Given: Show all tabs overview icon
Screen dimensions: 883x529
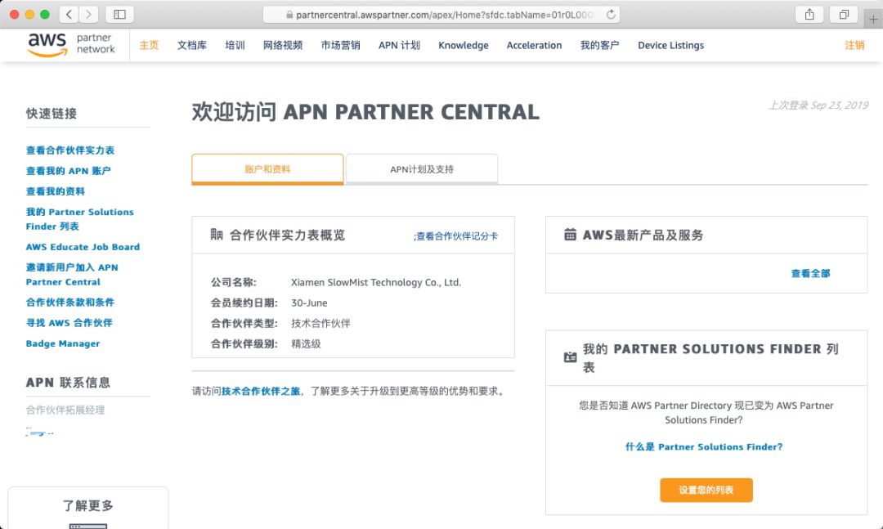Looking at the screenshot, I should tap(844, 15).
